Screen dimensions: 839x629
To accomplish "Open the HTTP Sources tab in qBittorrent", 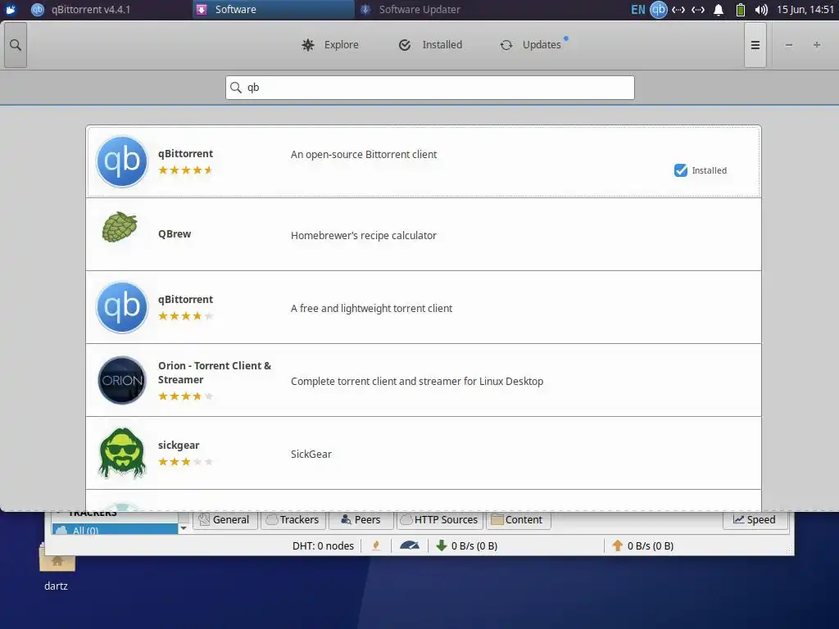I will tap(439, 519).
